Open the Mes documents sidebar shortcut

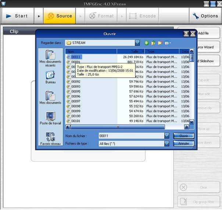coord(50,98)
